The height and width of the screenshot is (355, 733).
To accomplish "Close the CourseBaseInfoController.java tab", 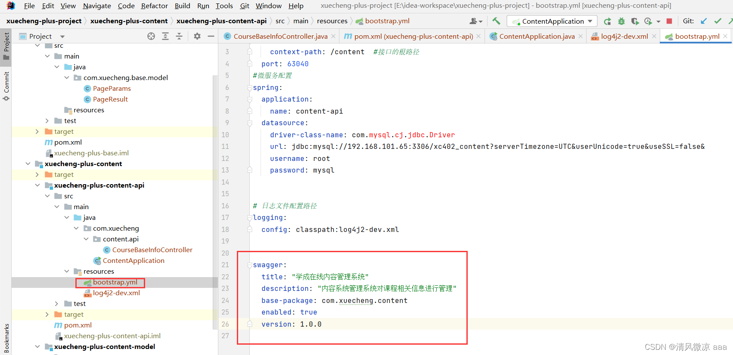I will (x=333, y=37).
